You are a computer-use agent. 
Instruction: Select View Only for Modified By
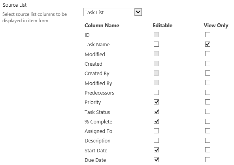(208, 83)
